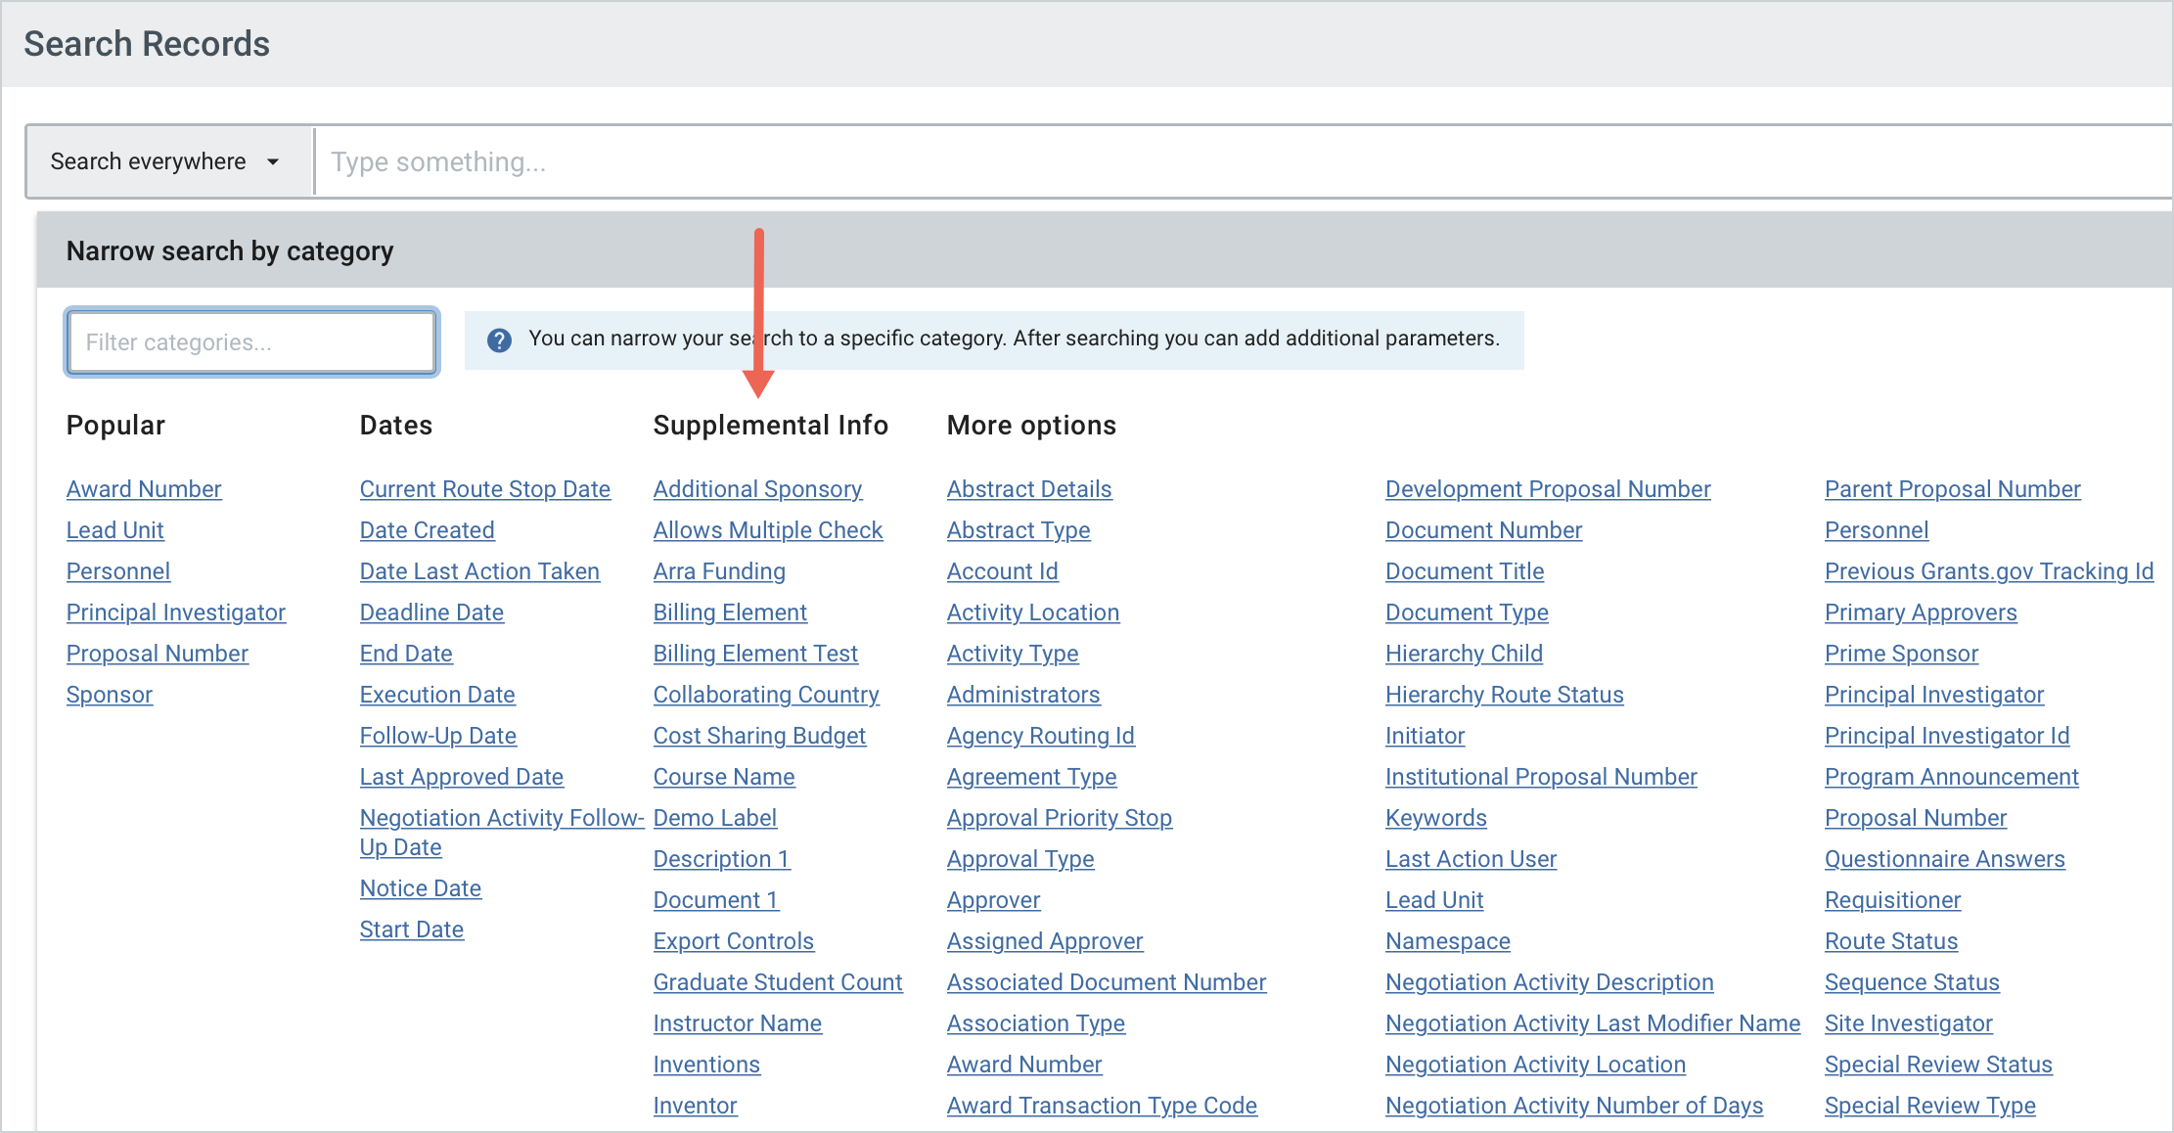Open the Search everywhere dropdown

point(168,161)
